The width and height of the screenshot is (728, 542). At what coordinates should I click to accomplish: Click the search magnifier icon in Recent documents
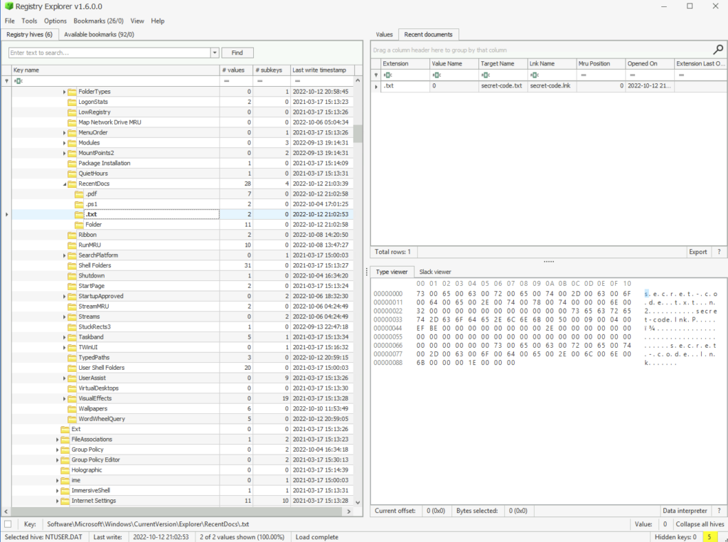[718, 49]
